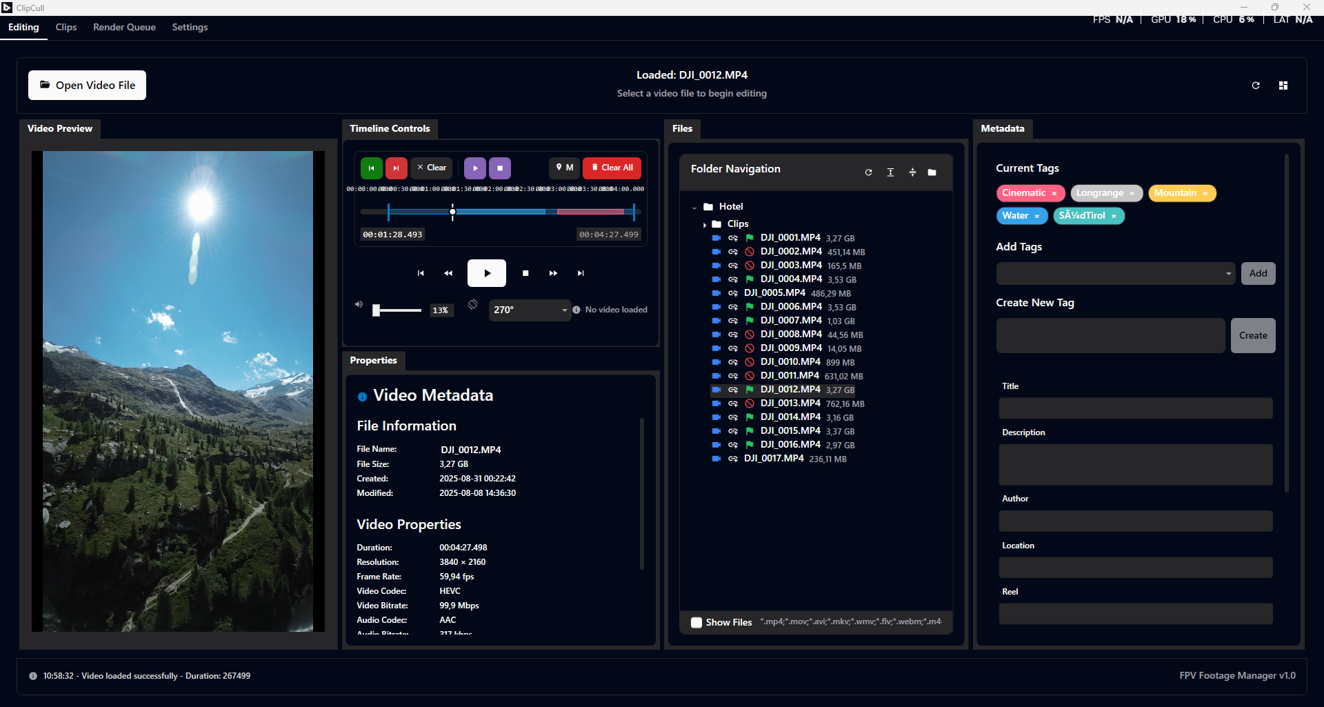Switch to the Render Queue tab
This screenshot has height=707, width=1324.
pyautogui.click(x=124, y=27)
